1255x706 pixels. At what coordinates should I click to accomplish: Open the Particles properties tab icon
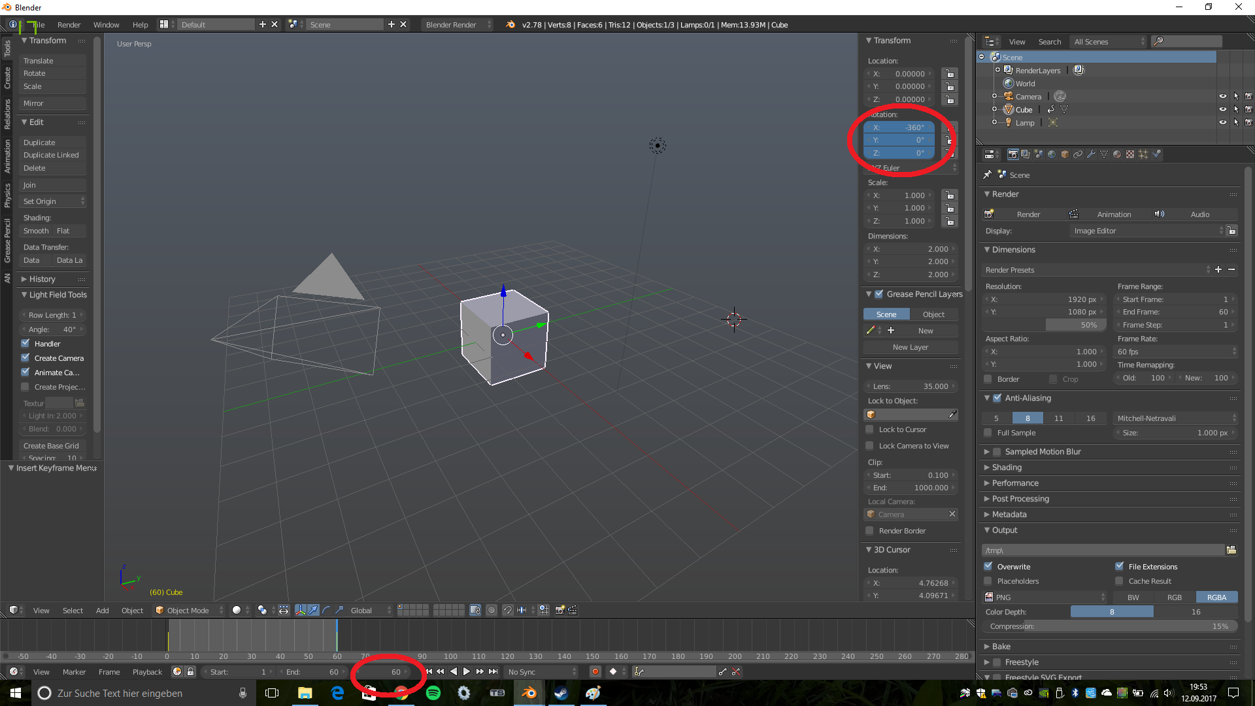1143,154
